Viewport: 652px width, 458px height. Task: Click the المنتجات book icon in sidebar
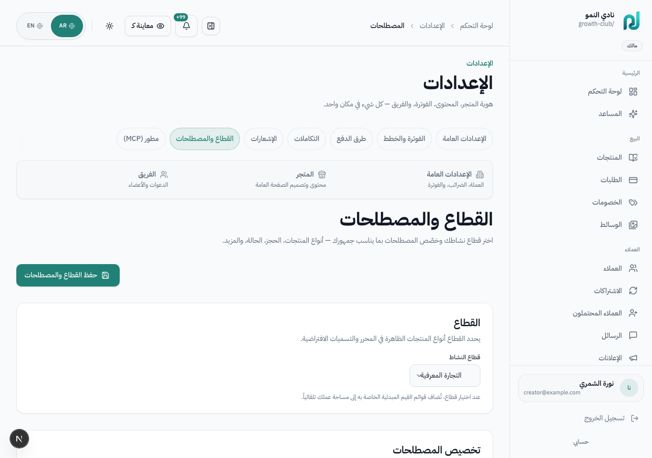(633, 158)
